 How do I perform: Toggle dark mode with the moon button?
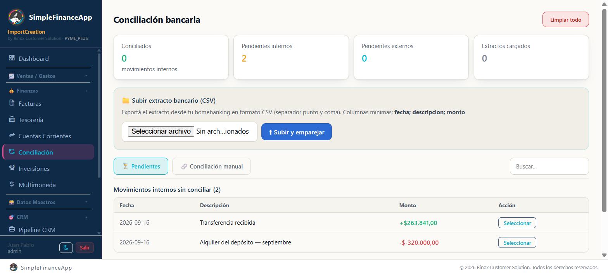pyautogui.click(x=66, y=247)
